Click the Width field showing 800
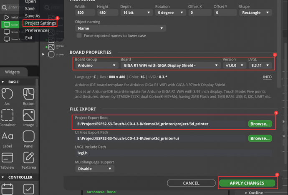Image resolution: width=288 pixels, height=195 pixels. [85, 12]
